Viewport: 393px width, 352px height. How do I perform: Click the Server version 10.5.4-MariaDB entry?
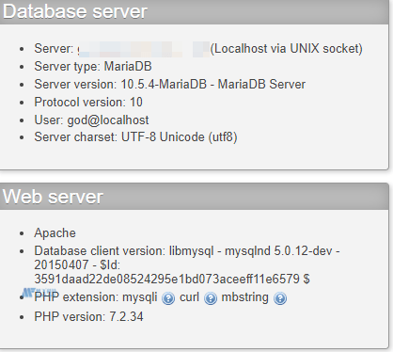[x=170, y=85]
